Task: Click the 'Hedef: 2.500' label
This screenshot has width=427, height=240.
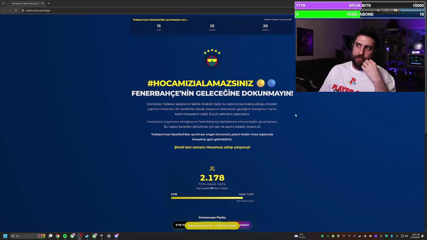Action: pos(246,194)
